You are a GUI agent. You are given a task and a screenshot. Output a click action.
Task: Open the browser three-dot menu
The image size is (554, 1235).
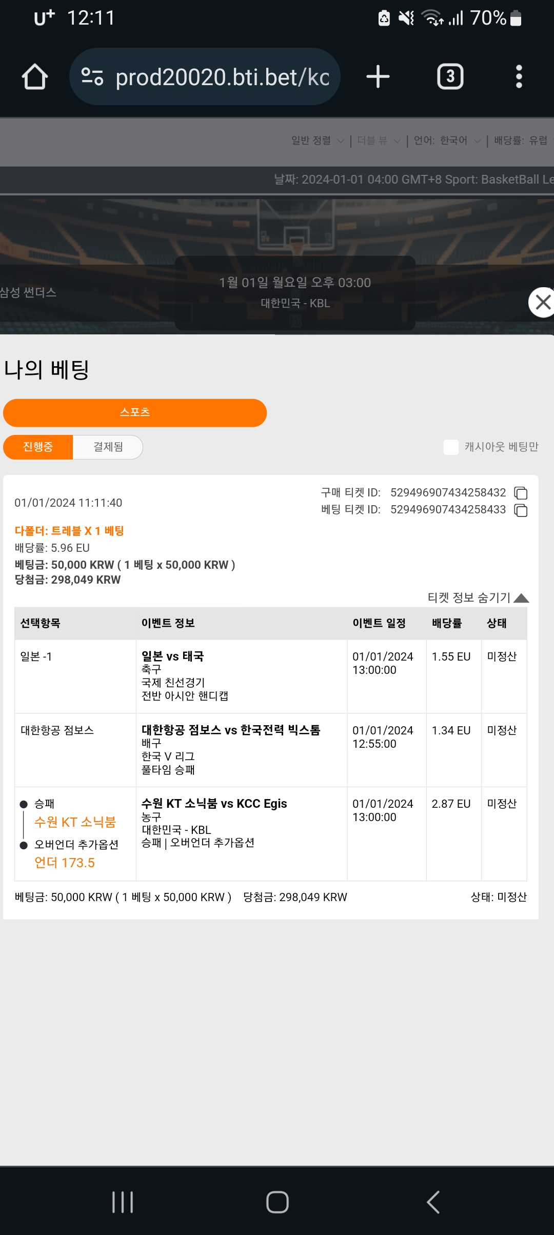519,77
